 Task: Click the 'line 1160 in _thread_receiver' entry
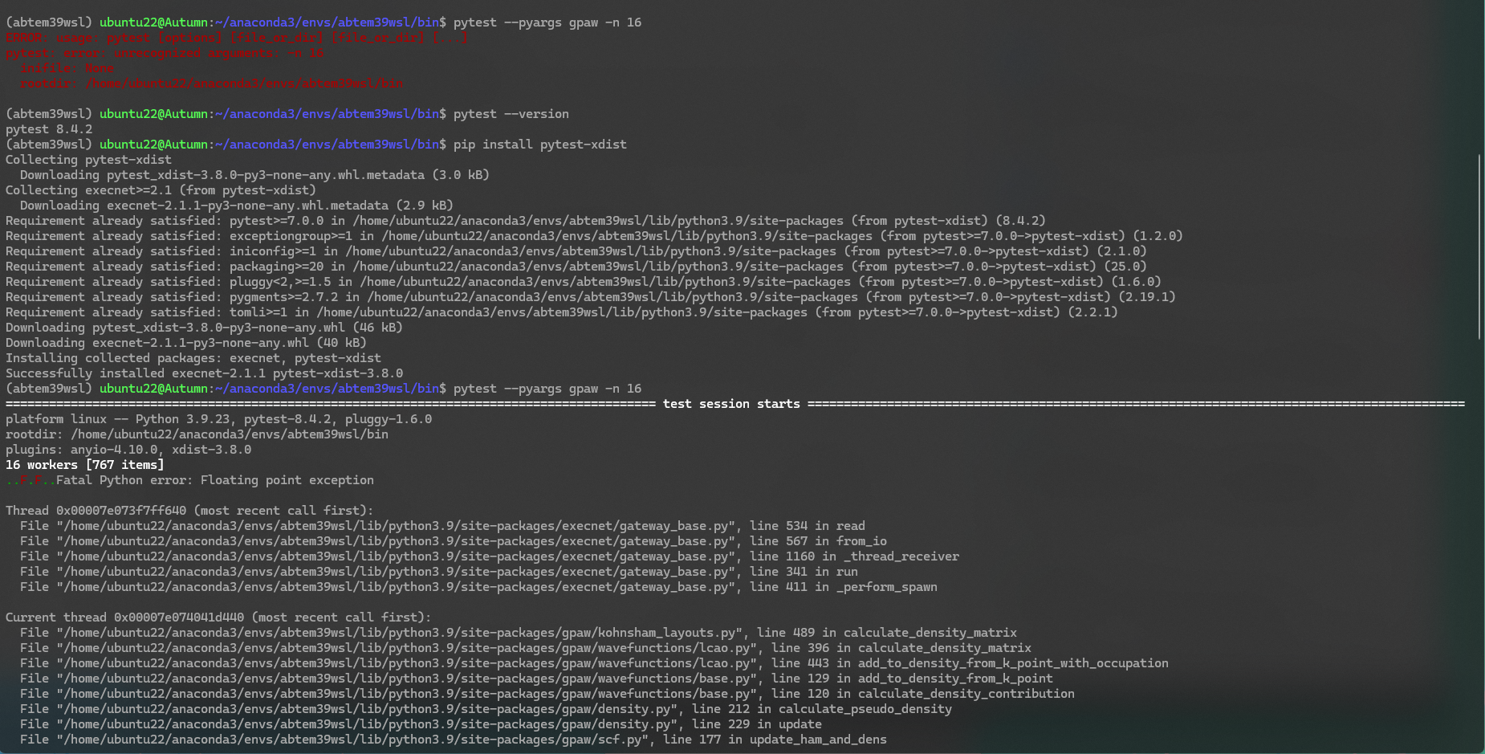(x=490, y=556)
